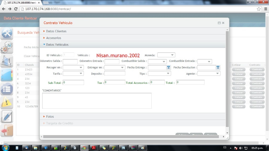Close the Contrato Vehiculo dialog
Viewport: 269px width, 151px height.
[223, 23]
